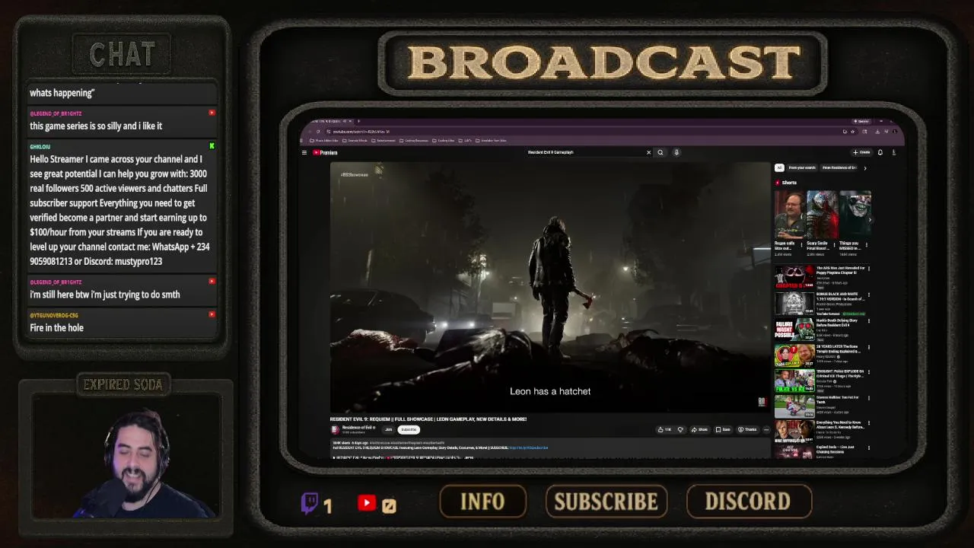Click the Join channel button
Screen dimensions: 974x548
pyautogui.click(x=389, y=429)
